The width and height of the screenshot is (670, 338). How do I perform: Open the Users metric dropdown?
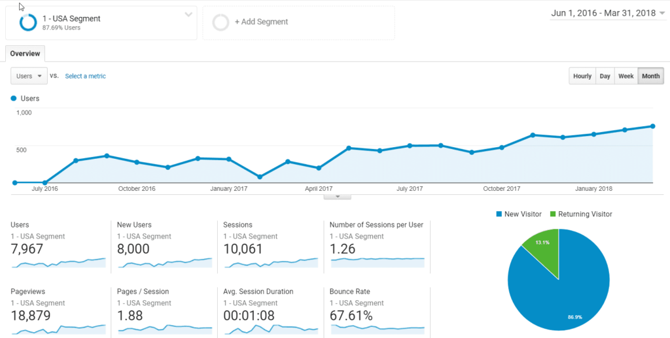coord(29,76)
